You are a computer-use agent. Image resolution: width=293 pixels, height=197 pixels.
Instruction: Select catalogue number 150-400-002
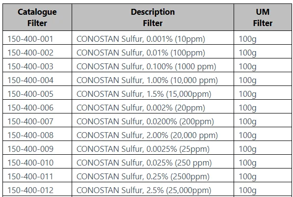click(30, 53)
